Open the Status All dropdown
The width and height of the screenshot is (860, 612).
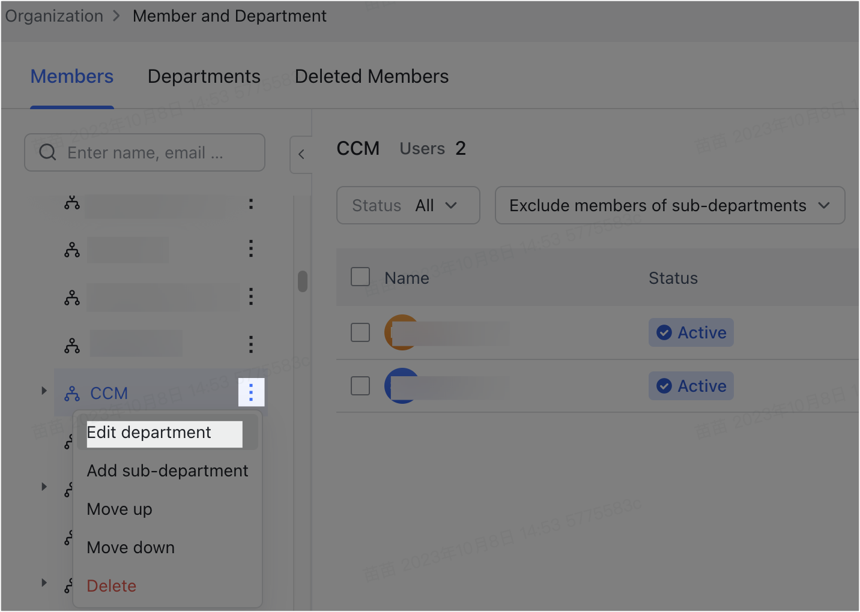pyautogui.click(x=408, y=205)
